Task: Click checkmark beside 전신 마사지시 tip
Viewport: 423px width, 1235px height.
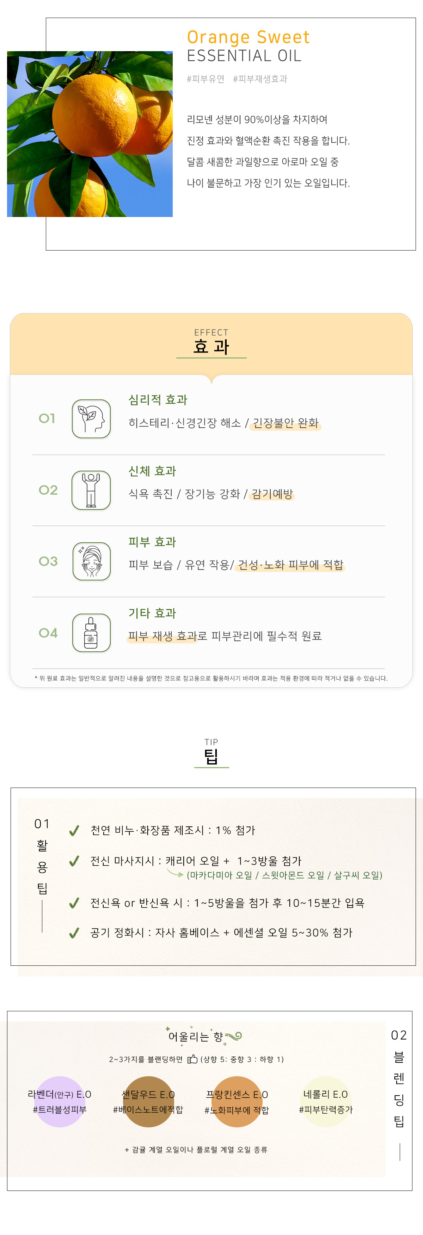Action: tap(74, 862)
